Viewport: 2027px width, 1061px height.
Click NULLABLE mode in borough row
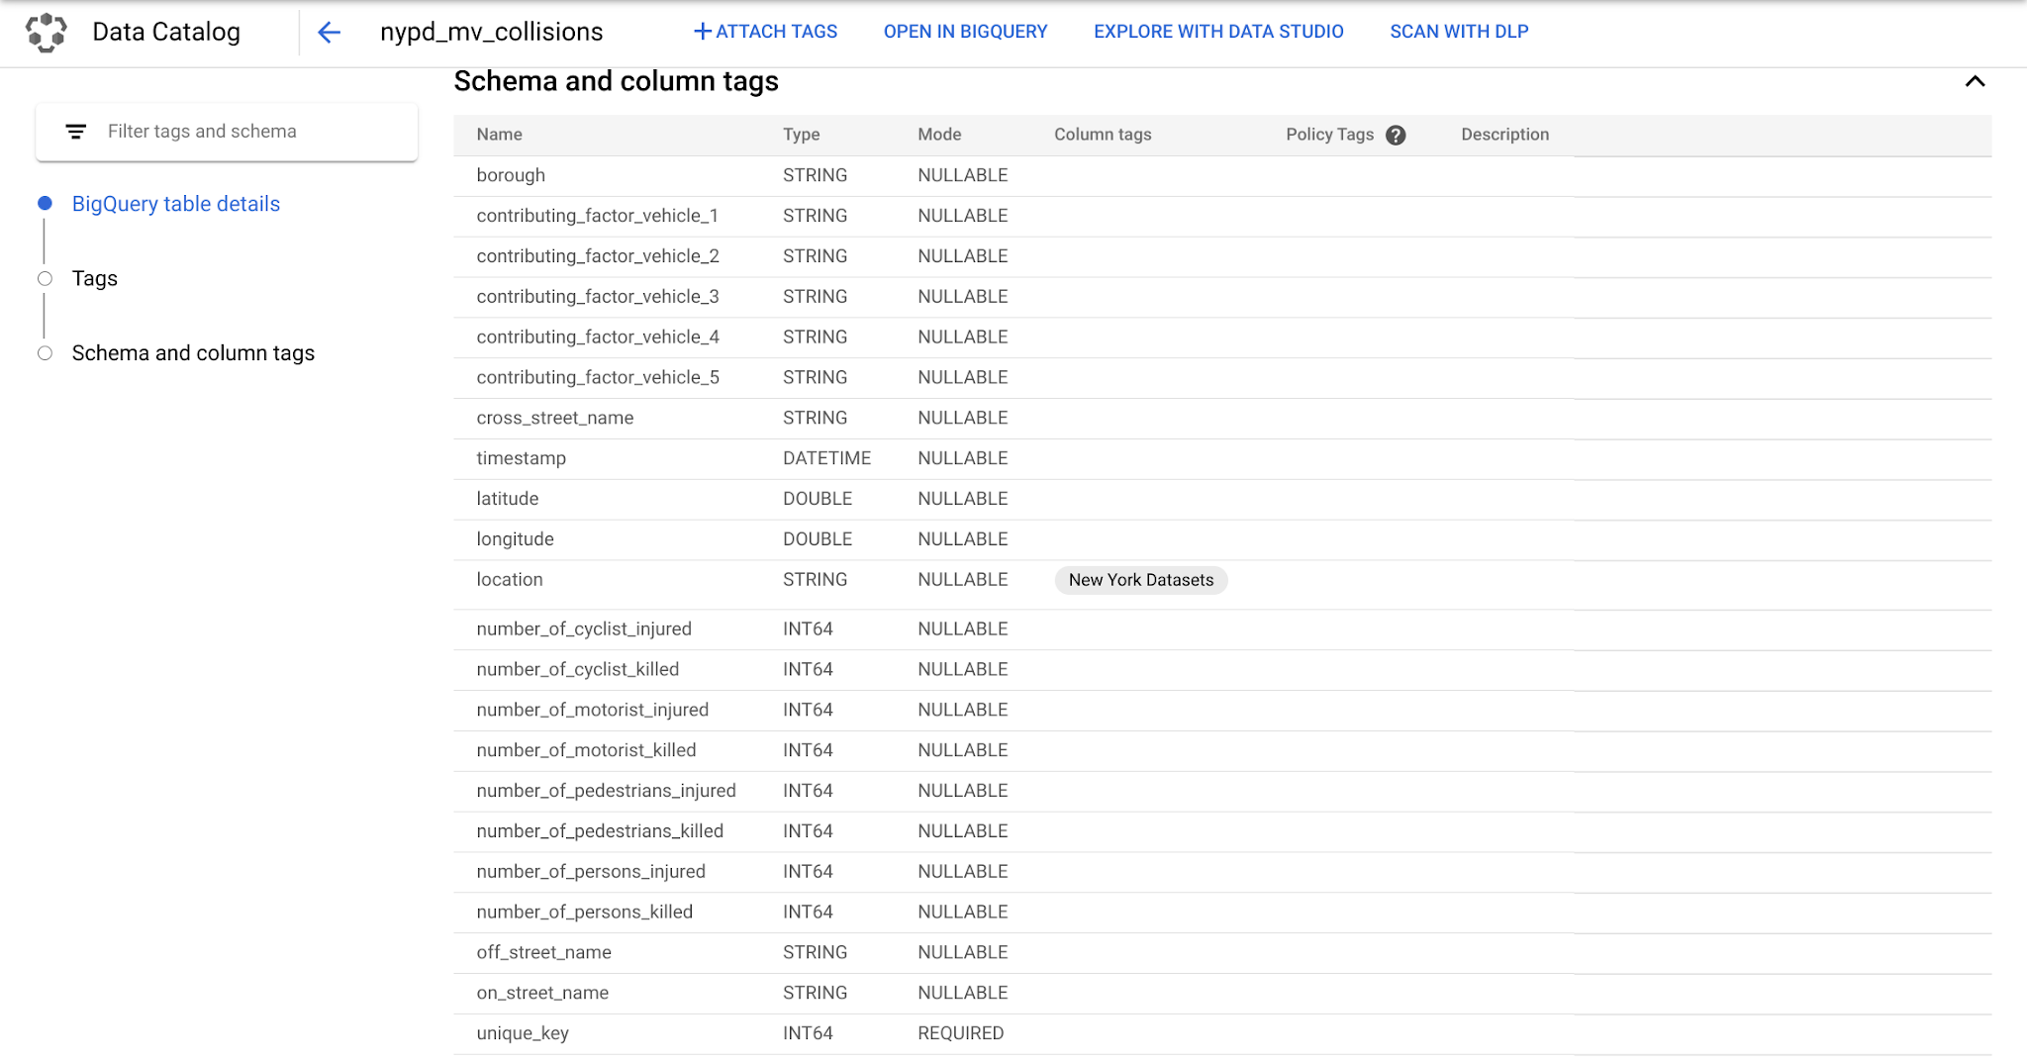coord(962,175)
